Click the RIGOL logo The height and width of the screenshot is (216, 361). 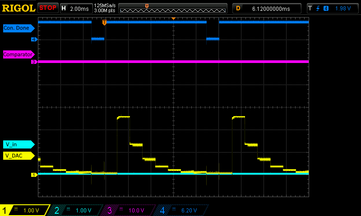coord(19,8)
